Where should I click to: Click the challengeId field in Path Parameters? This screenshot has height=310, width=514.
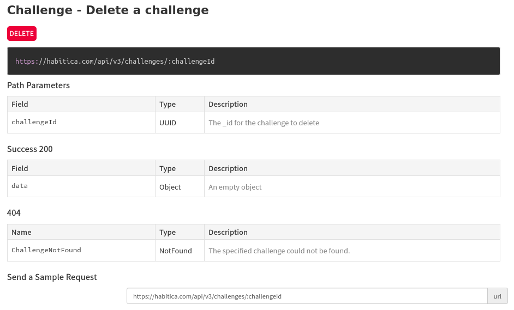pyautogui.click(x=34, y=122)
